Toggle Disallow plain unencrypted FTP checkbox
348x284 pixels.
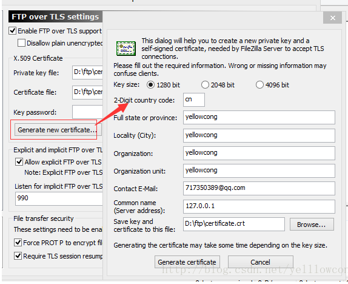point(21,43)
